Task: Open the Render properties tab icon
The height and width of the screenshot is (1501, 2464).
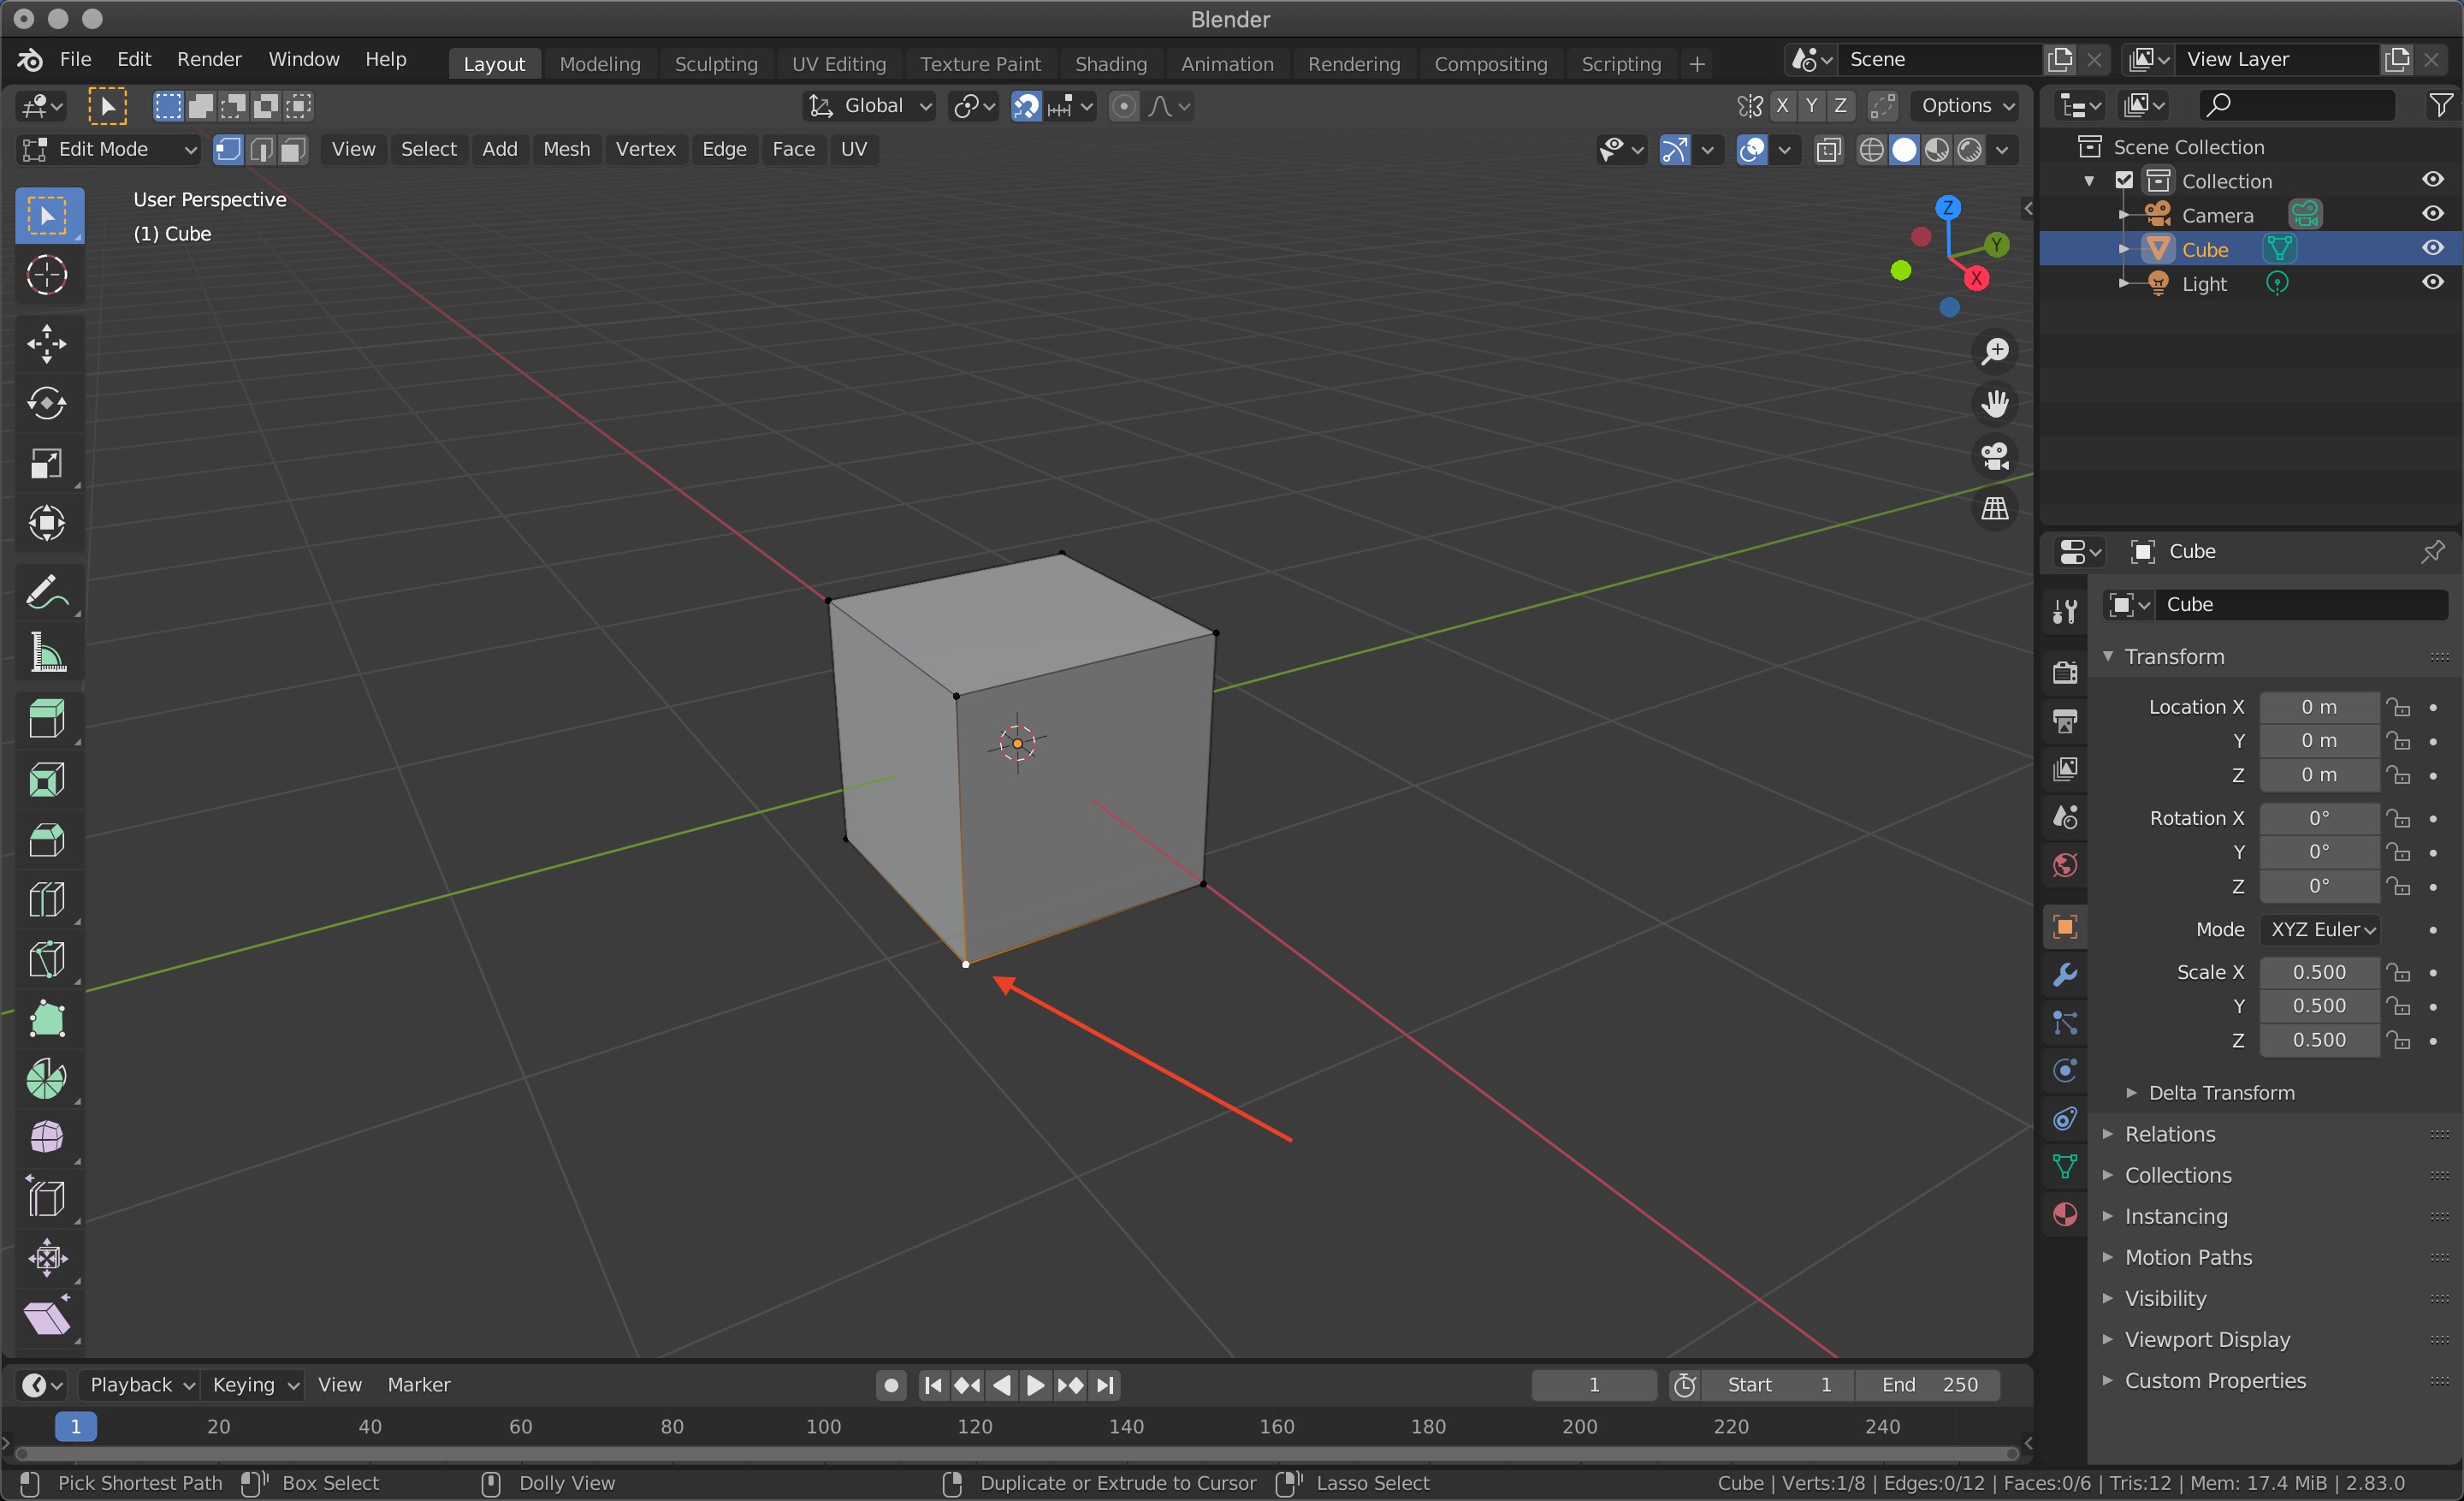Action: pyautogui.click(x=2065, y=671)
